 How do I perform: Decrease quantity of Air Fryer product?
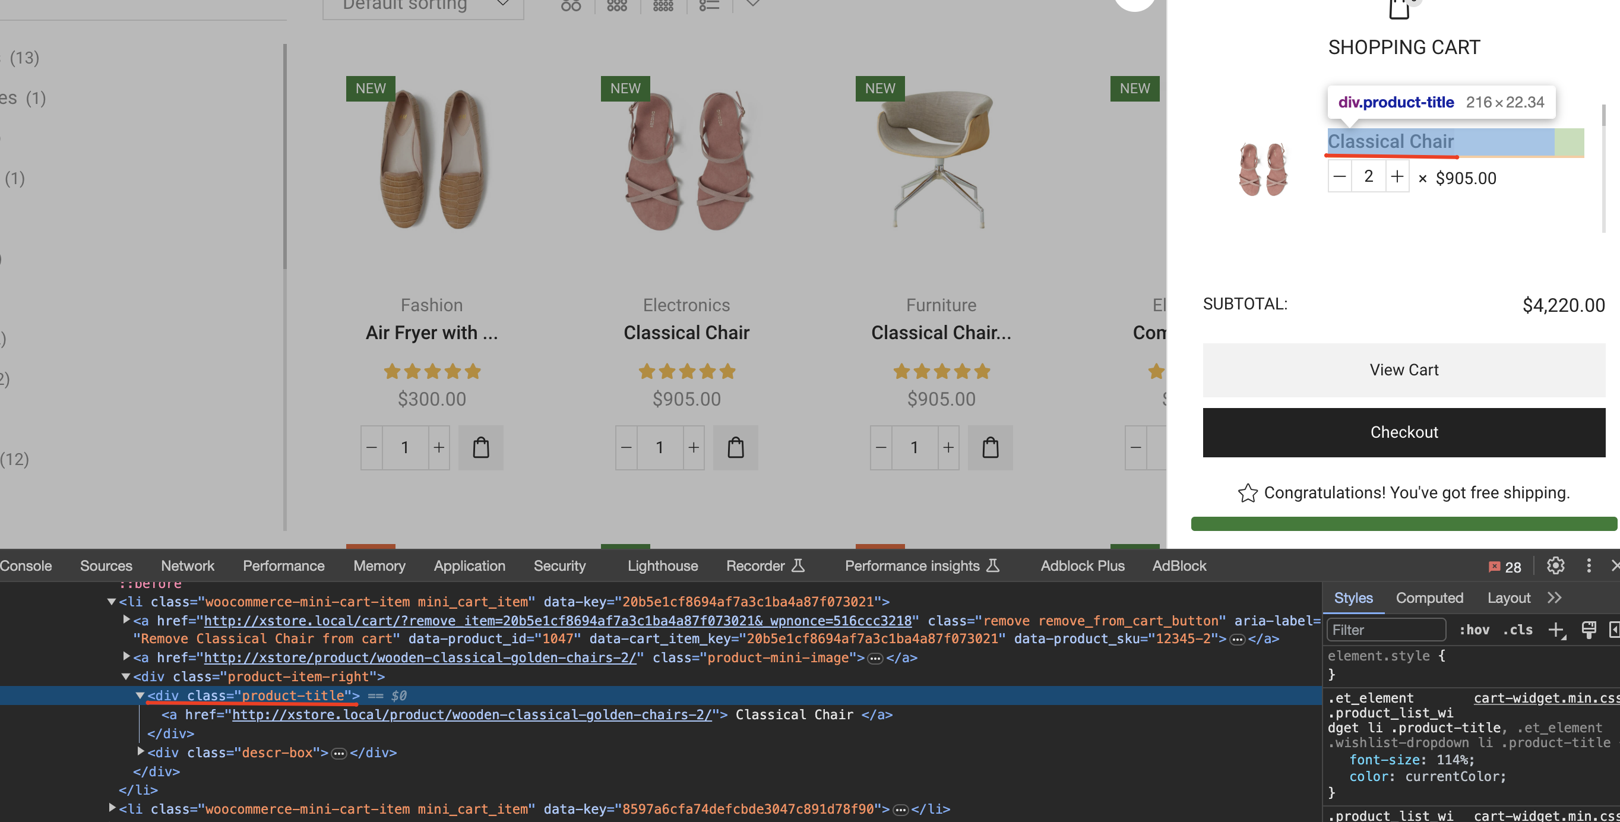tap(372, 448)
